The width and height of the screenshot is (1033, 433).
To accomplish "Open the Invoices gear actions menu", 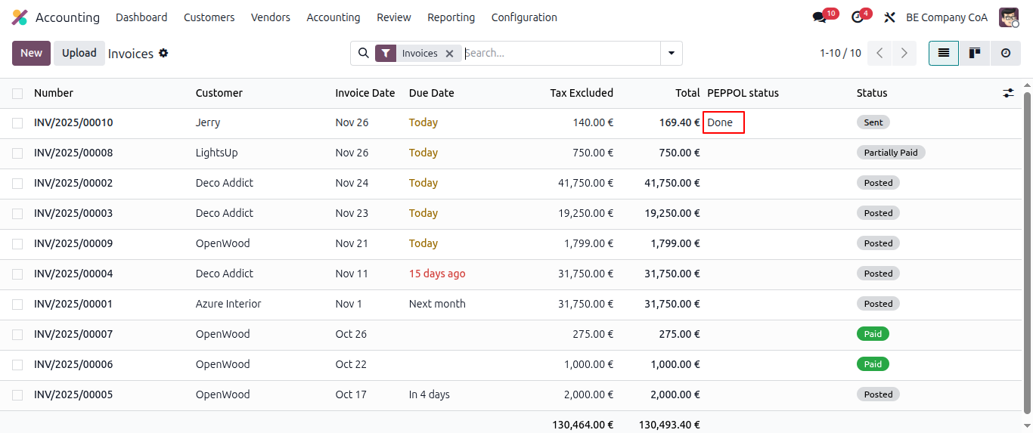I will 163,54.
